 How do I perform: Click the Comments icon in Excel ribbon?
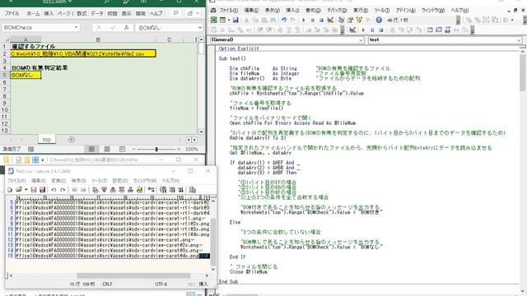click(x=175, y=13)
